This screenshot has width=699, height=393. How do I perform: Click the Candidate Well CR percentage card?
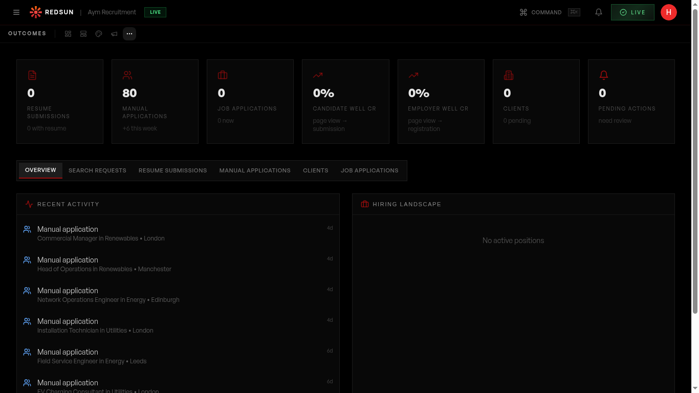[x=345, y=101]
